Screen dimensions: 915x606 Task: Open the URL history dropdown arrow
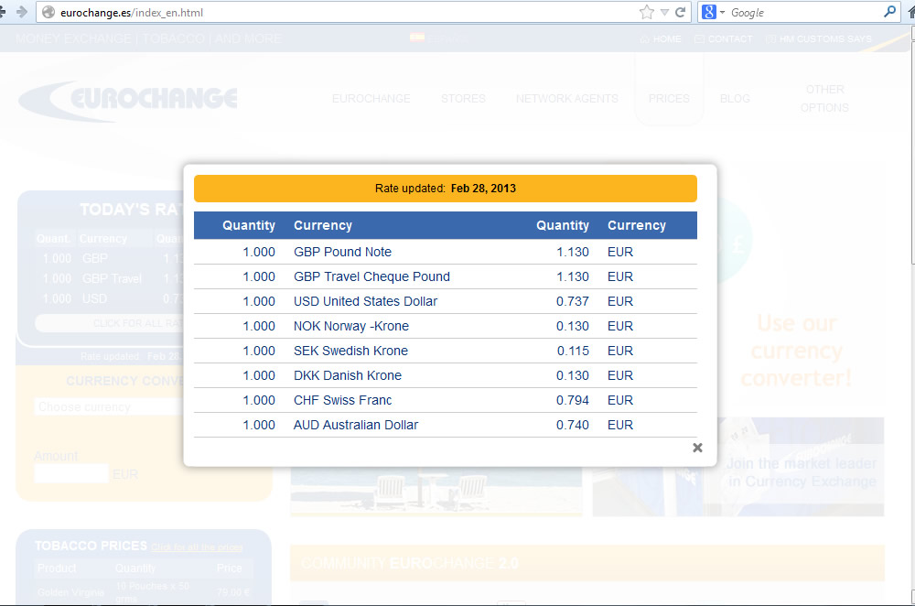point(664,13)
